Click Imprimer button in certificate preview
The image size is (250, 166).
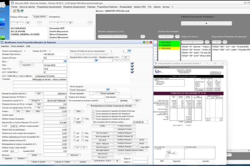tap(177, 161)
